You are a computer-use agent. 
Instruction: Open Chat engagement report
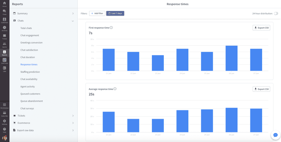(30, 35)
